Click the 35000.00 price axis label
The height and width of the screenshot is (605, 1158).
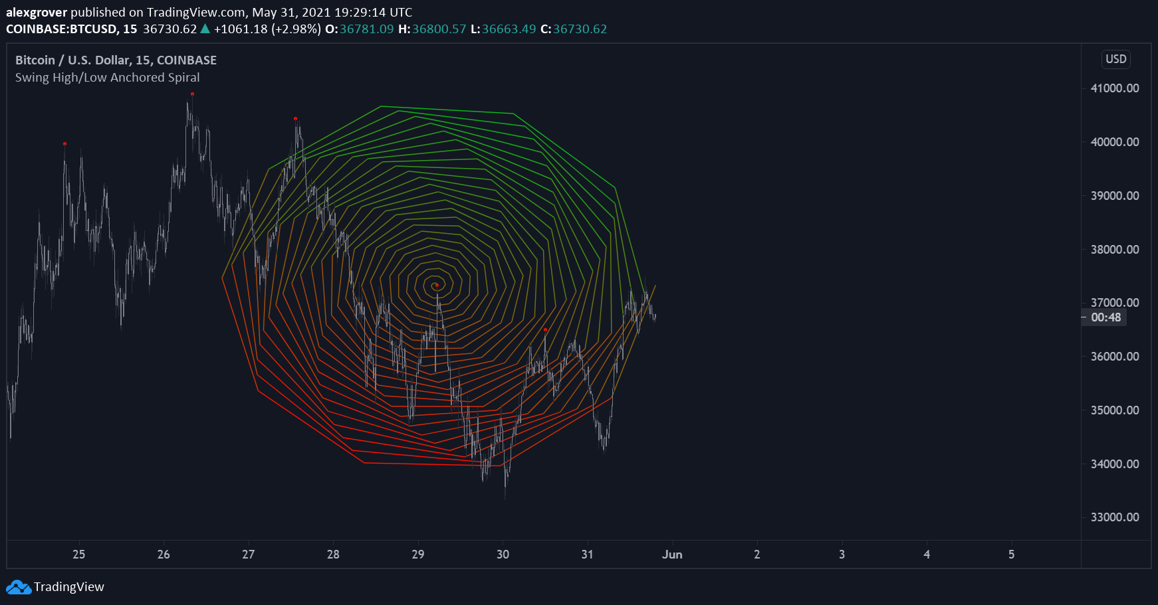(1115, 410)
